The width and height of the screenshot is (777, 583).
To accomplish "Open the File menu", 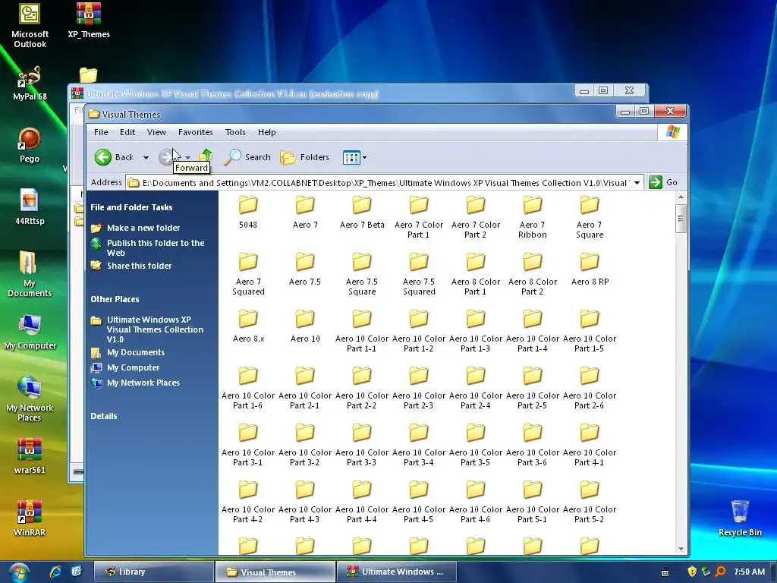I will tap(101, 132).
